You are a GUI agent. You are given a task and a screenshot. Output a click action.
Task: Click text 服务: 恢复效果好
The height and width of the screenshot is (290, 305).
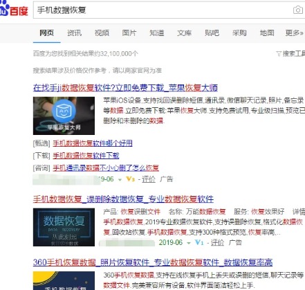point(259,212)
